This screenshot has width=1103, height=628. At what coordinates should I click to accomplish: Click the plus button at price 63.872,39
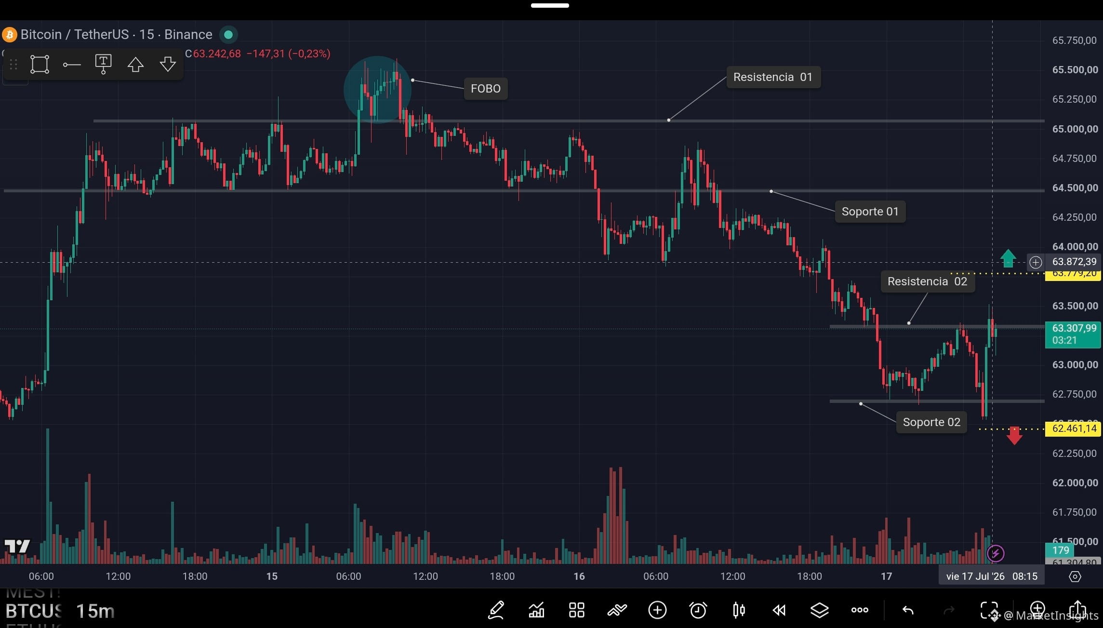point(1036,262)
